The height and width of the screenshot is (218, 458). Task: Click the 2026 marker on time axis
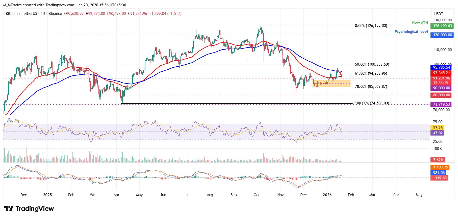click(x=327, y=195)
